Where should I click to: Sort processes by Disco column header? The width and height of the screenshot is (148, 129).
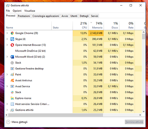(111, 26)
